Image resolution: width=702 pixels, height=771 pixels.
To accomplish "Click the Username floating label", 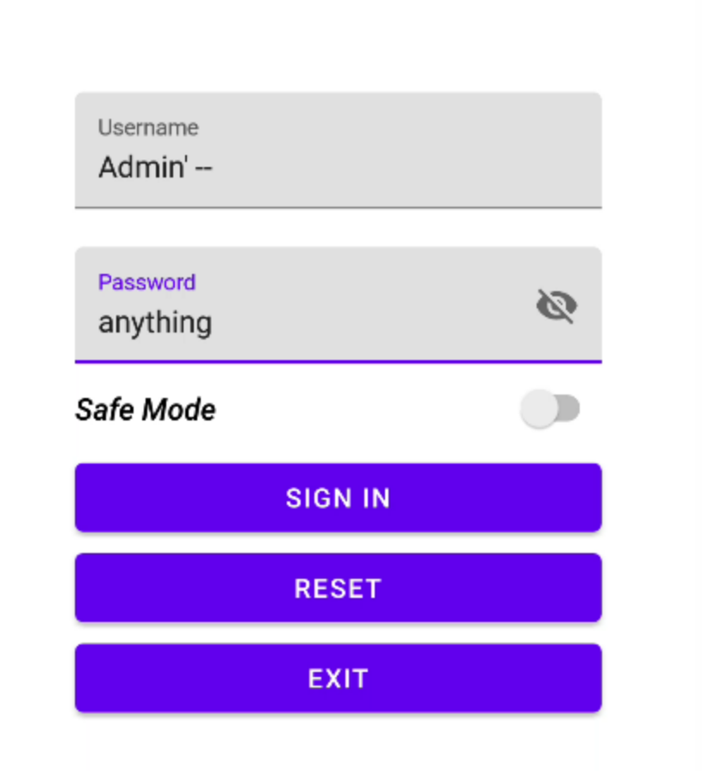I will (148, 127).
